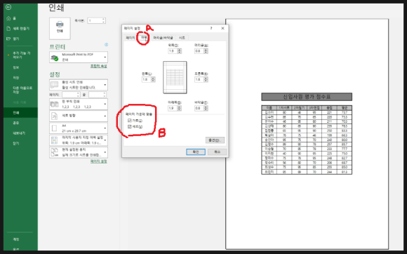Open the 한 부씩 인쇄 collation dropdown

(x=79, y=104)
